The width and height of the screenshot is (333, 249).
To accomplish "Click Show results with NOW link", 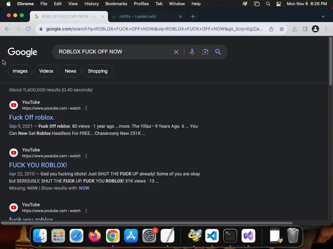I will pos(84,188).
